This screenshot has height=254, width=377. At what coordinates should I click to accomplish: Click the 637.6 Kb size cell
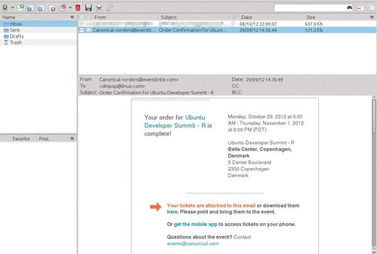pos(314,24)
